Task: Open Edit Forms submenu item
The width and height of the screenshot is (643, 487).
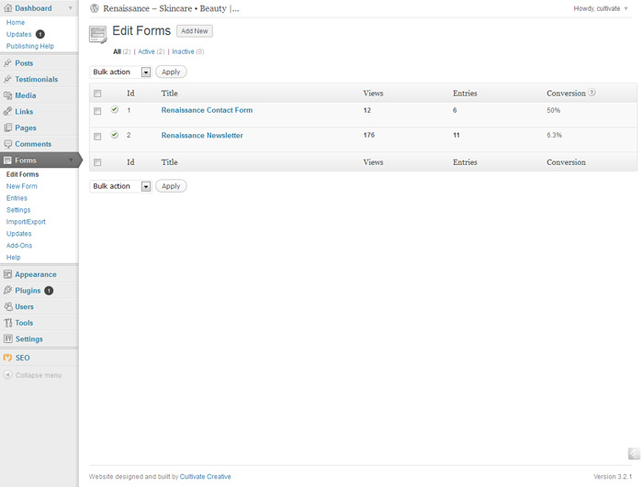Action: pyautogui.click(x=23, y=174)
